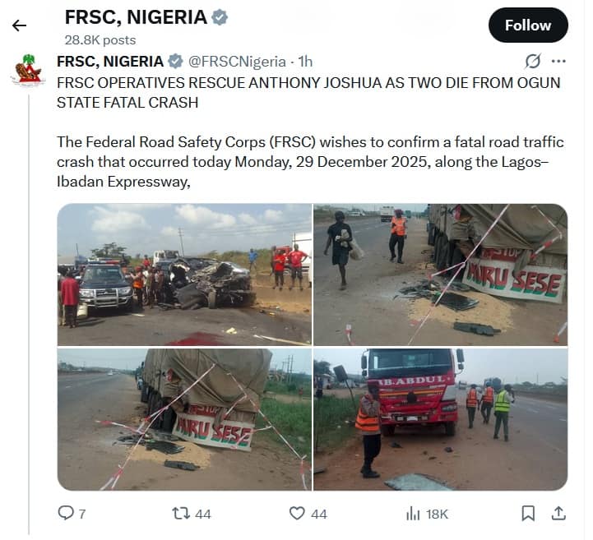The image size is (593, 540).
Task: Click the 28.8K posts count text
Action: pyautogui.click(x=100, y=39)
